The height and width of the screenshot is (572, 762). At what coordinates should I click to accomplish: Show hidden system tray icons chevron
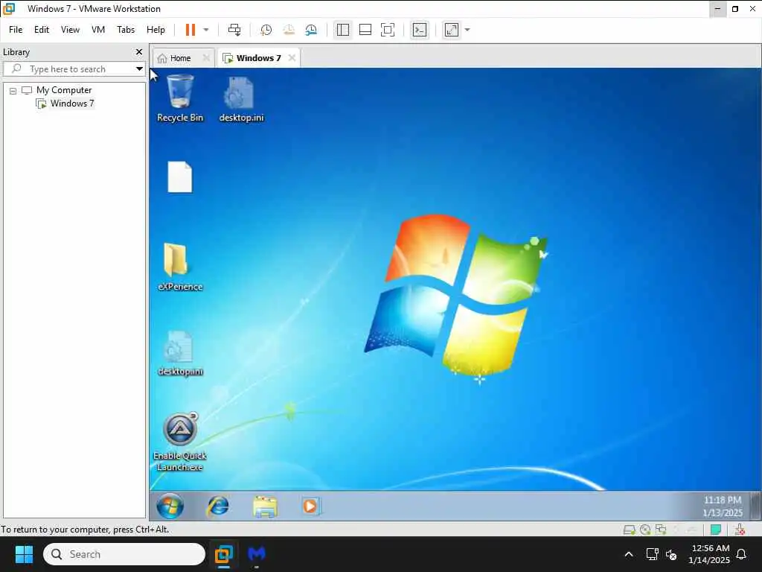coord(628,554)
